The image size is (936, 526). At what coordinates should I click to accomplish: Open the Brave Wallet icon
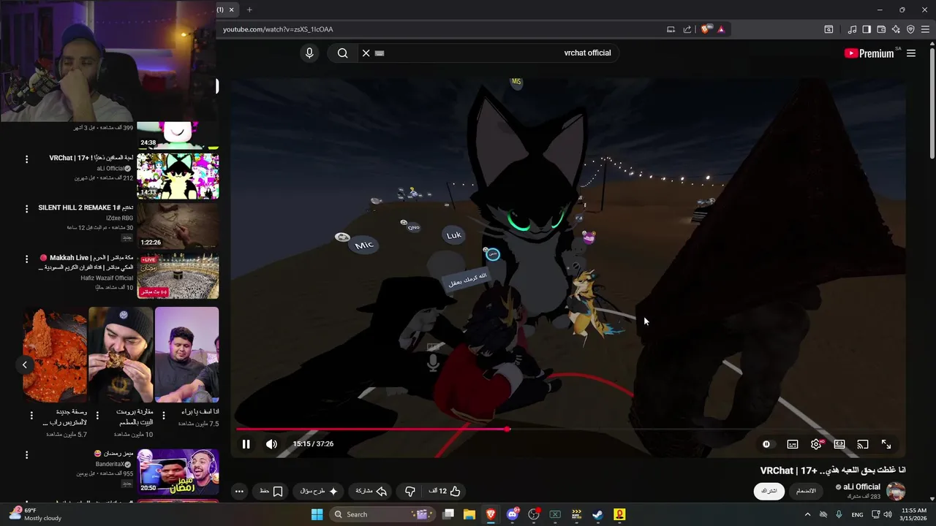881,29
